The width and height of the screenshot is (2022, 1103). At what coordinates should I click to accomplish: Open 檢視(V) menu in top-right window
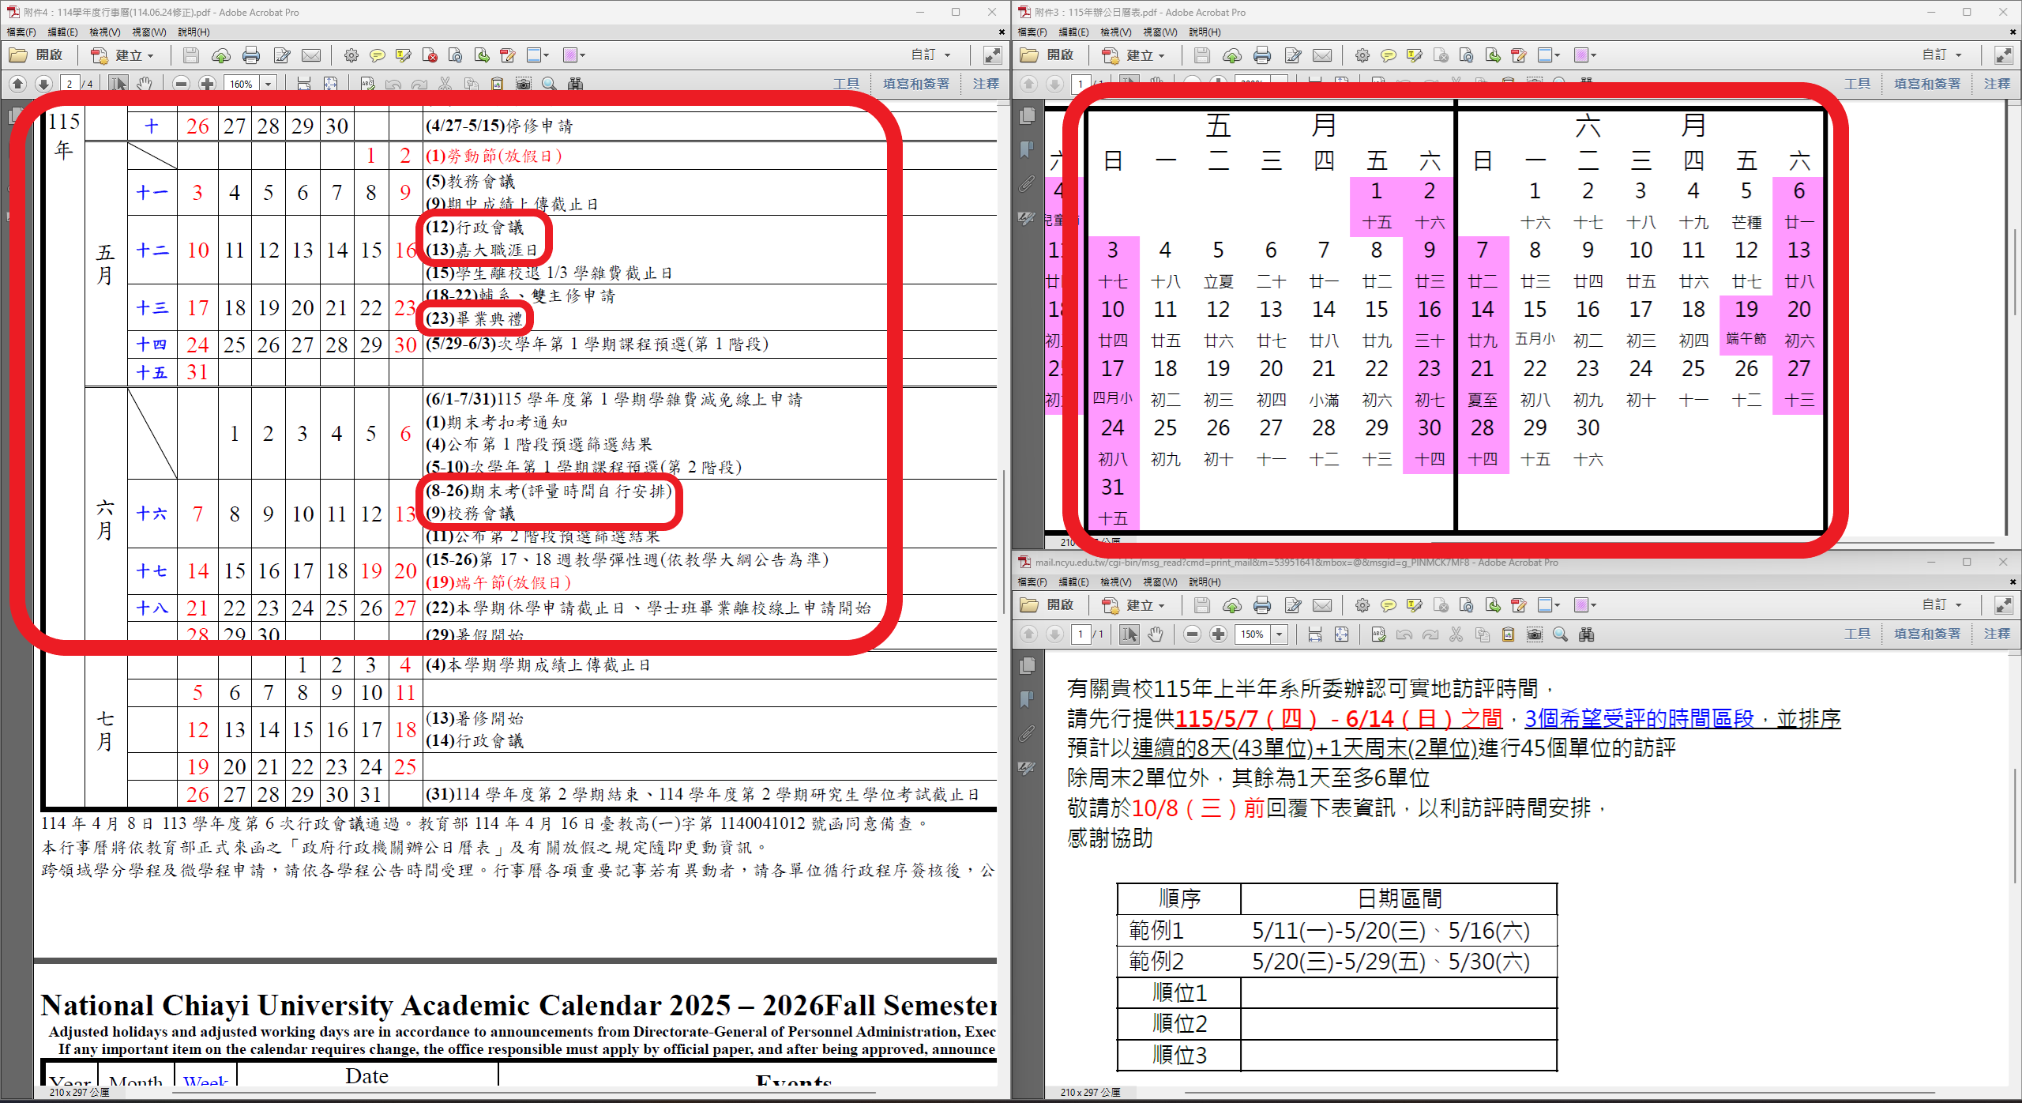click(x=1115, y=32)
